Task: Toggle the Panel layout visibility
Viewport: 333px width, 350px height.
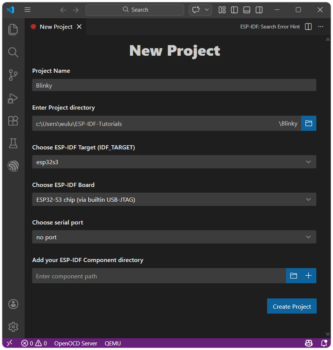Action: click(247, 10)
